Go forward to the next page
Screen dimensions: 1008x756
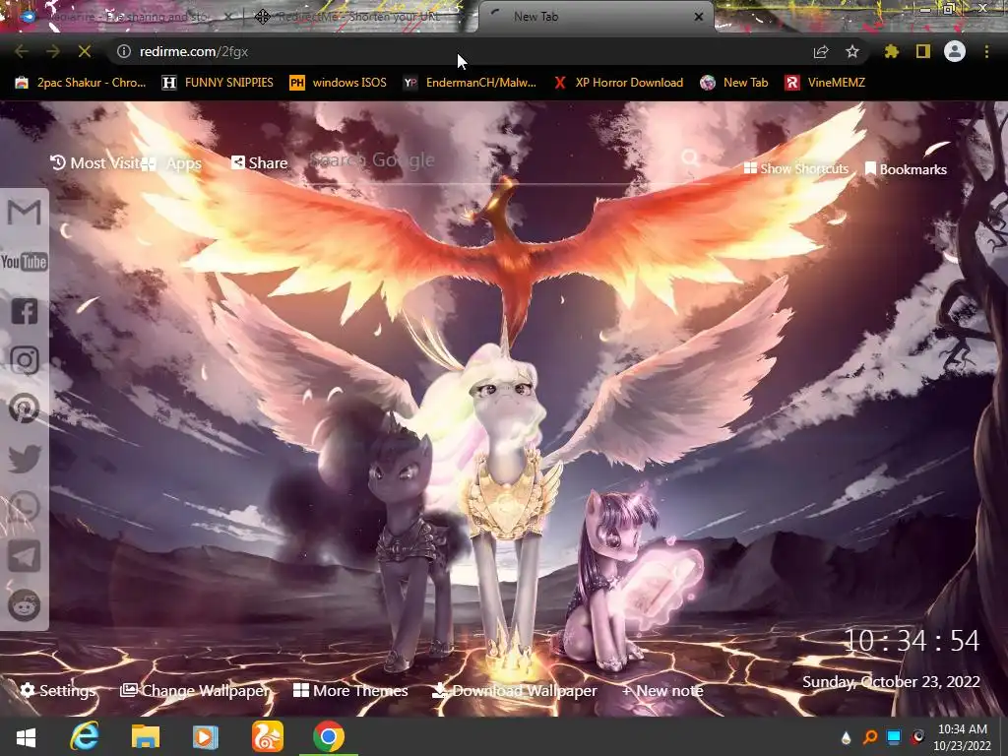point(53,51)
